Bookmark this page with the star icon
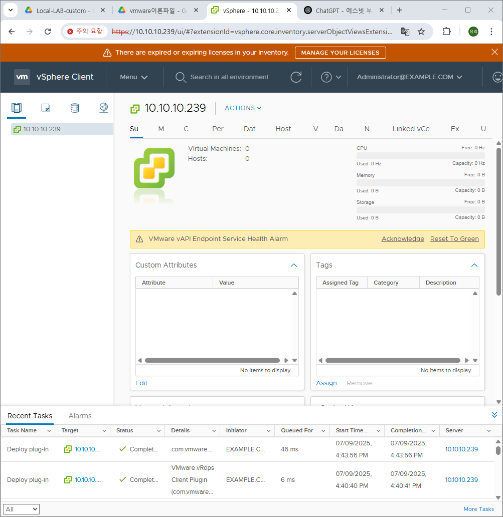Screen dimensions: 503x517 point(421,32)
